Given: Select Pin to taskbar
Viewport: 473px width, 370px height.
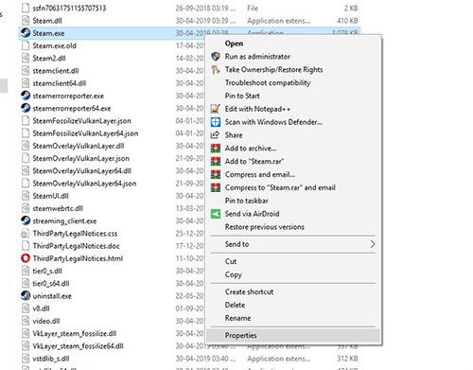Looking at the screenshot, I should coord(247,201).
